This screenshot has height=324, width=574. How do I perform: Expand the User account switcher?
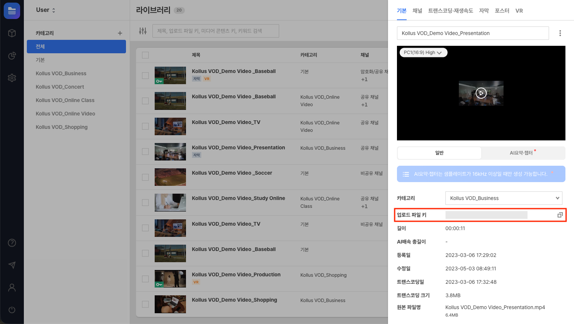pos(45,10)
